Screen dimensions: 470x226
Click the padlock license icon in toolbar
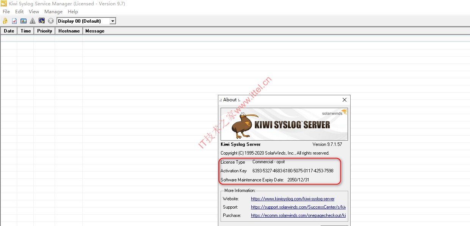click(5, 21)
